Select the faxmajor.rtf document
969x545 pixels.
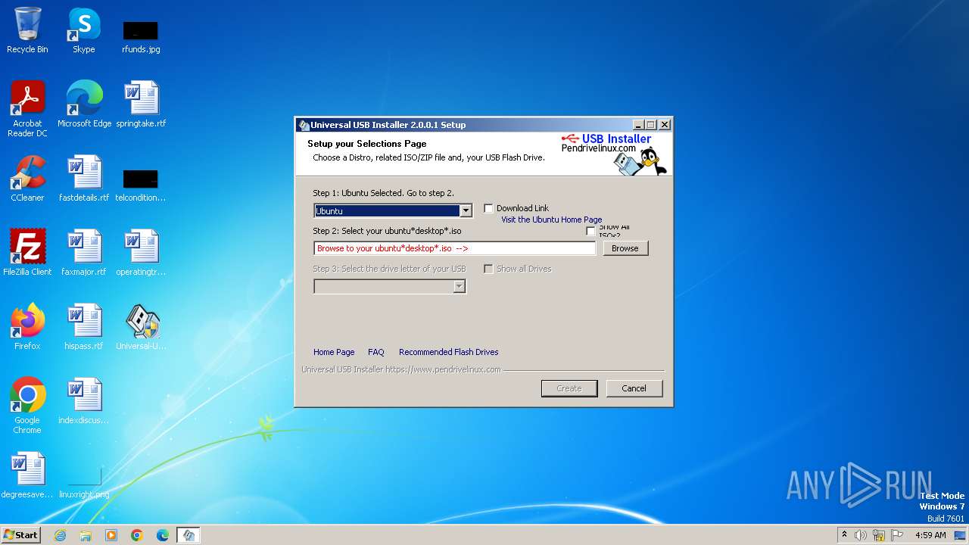[x=84, y=253]
